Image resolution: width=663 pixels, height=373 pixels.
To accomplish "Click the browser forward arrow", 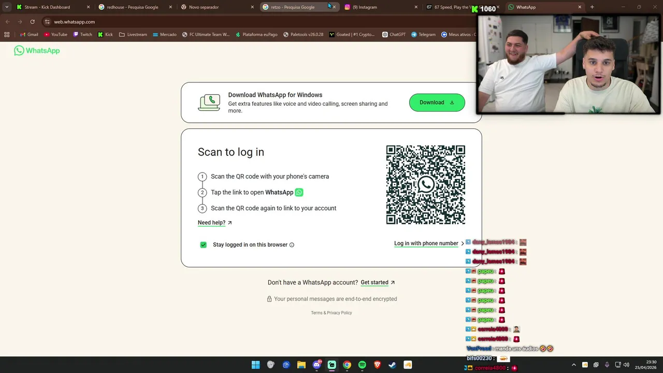I will tap(20, 22).
